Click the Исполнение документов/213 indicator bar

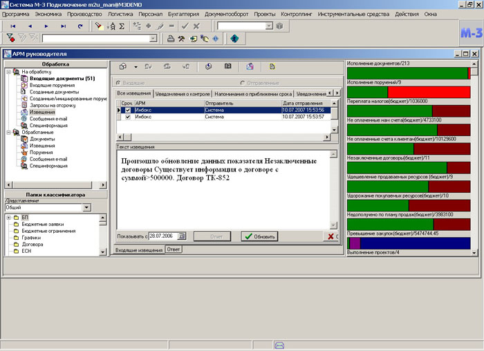409,73
